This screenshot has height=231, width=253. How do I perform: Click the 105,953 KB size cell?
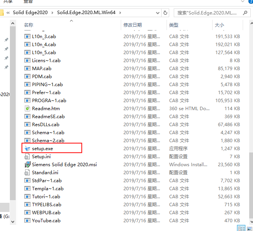228,101
